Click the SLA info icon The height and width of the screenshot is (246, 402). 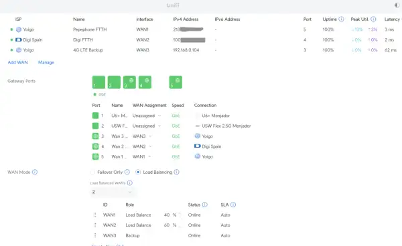232,205
